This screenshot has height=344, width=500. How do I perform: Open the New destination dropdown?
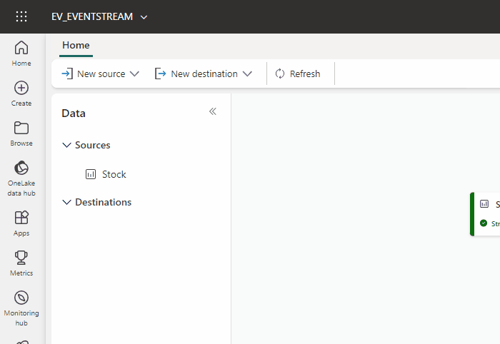(204, 74)
